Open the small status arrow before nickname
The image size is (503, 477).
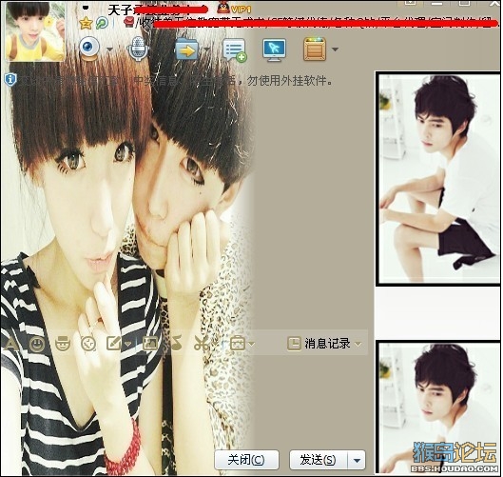point(85,7)
